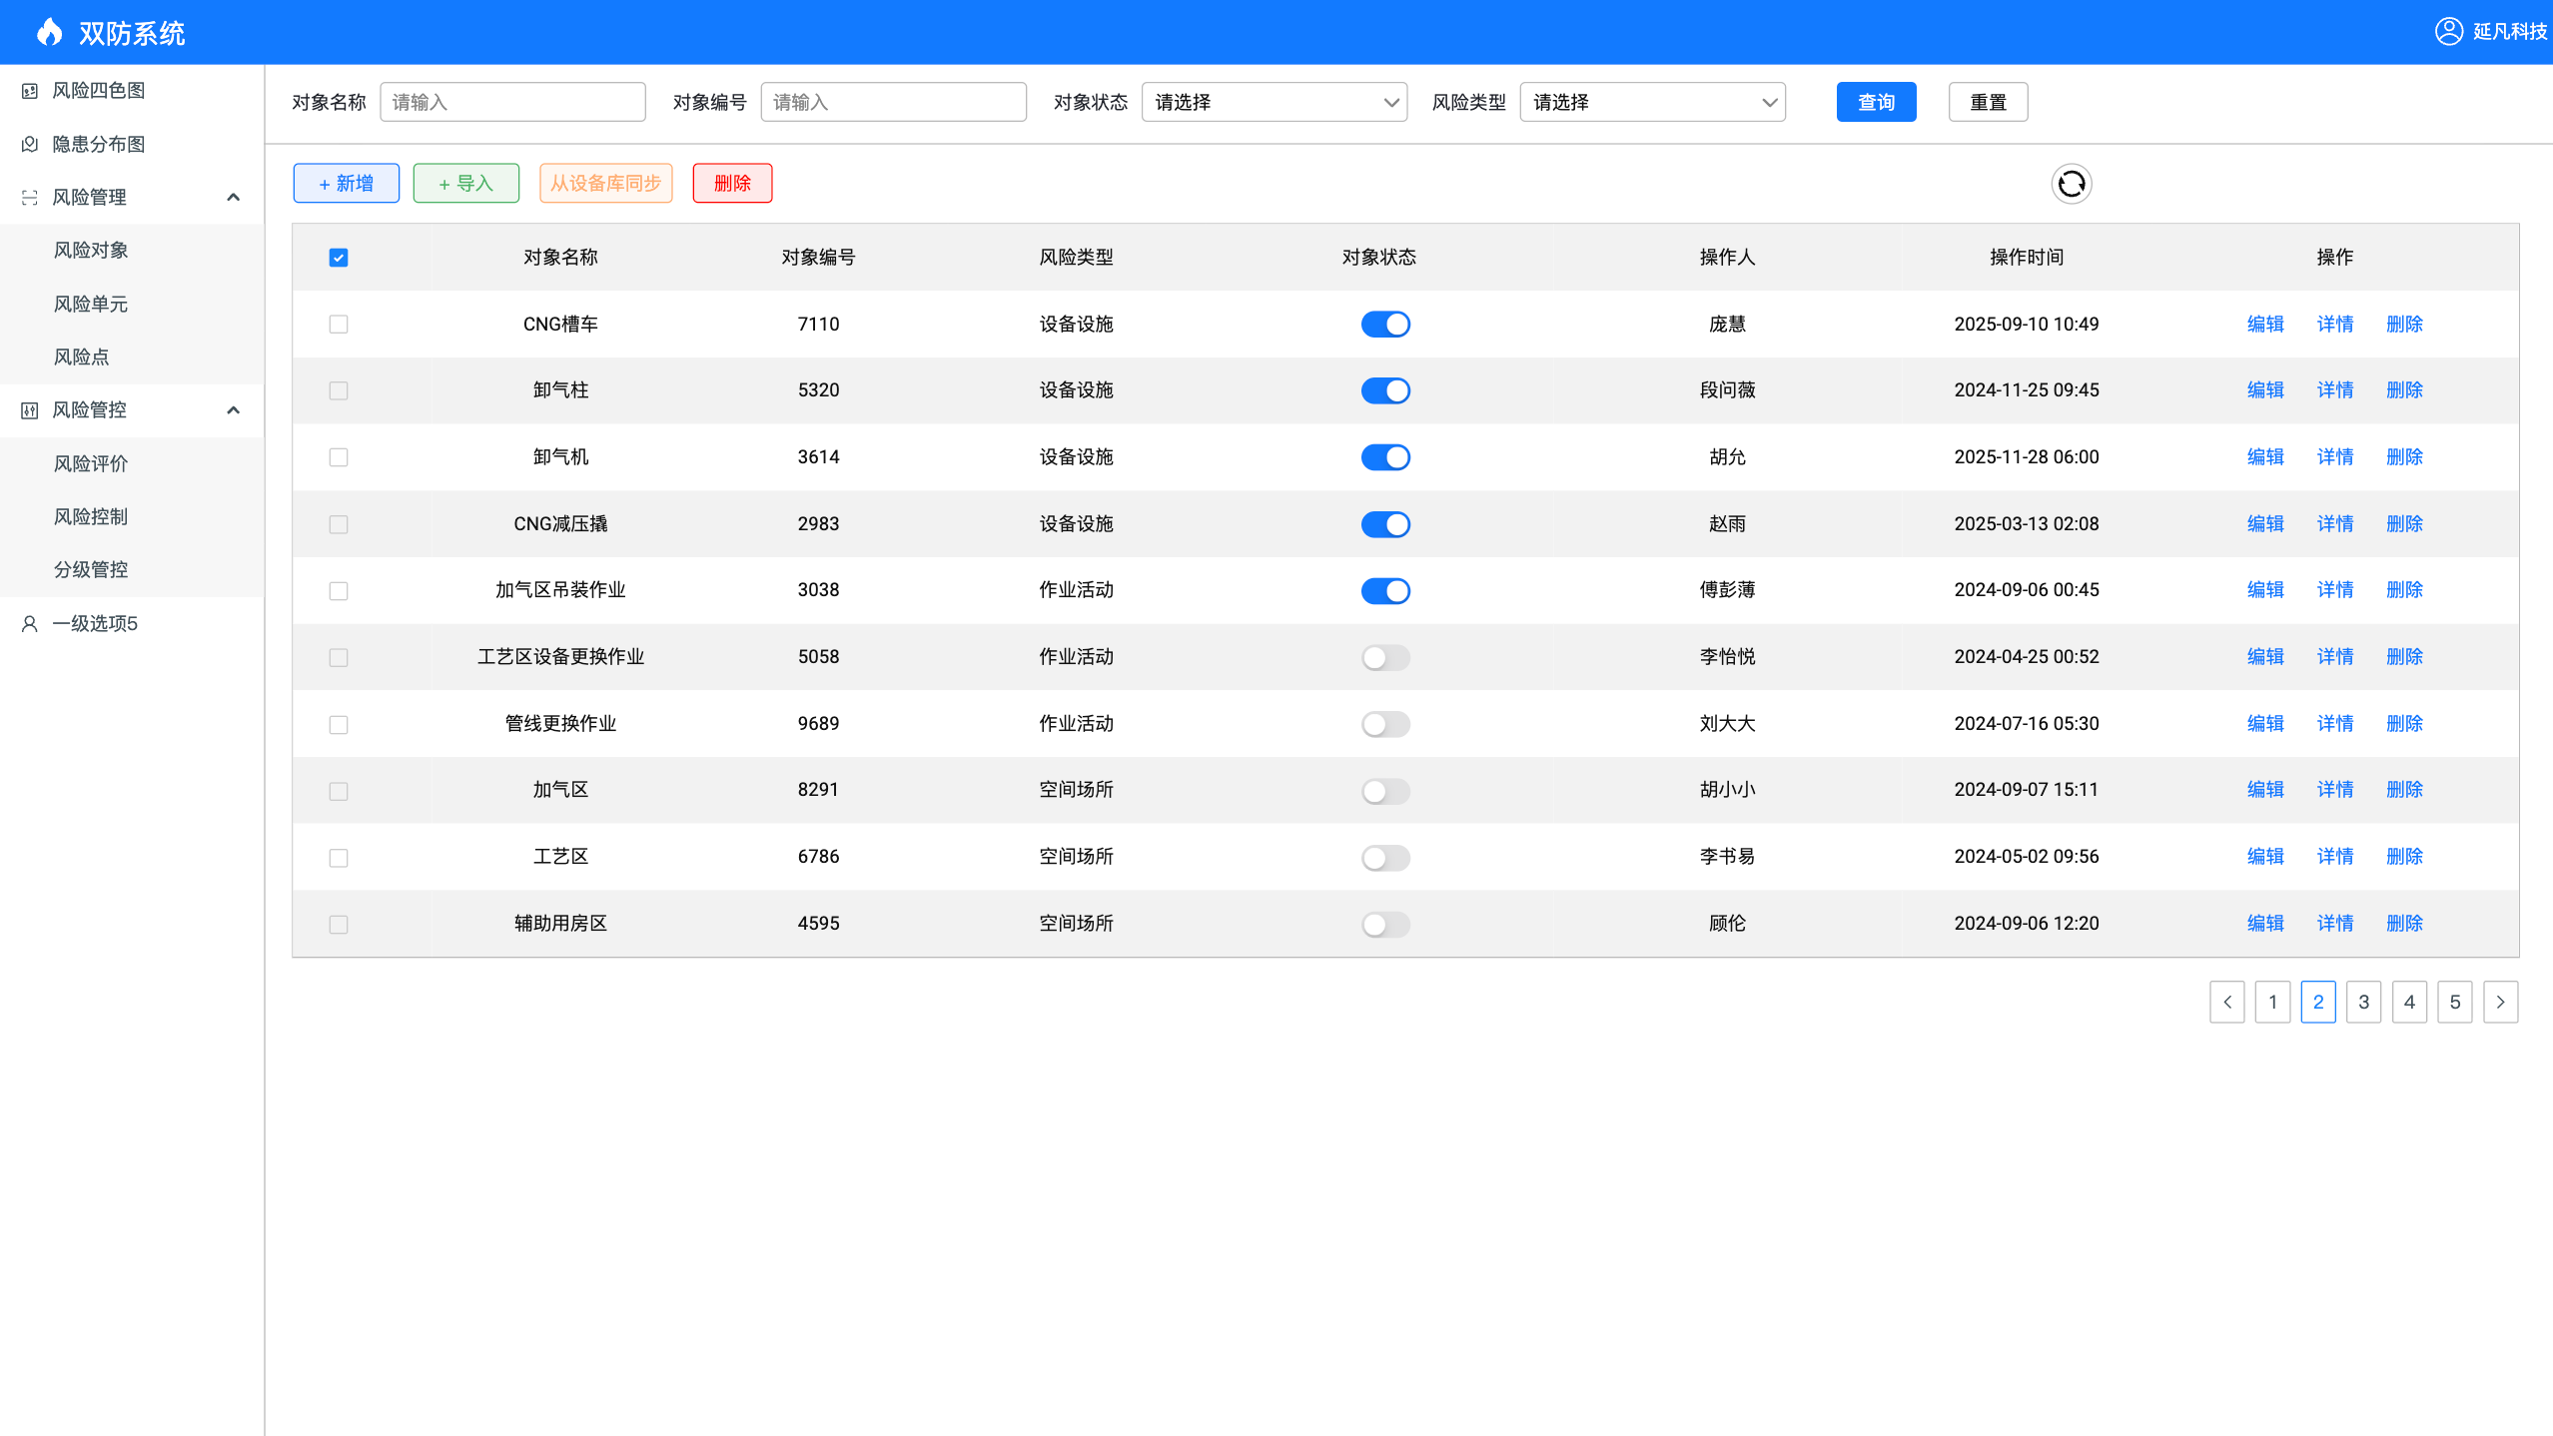The image size is (2553, 1436).
Task: Click the 风险管控 menu icon
Action: tap(30, 410)
